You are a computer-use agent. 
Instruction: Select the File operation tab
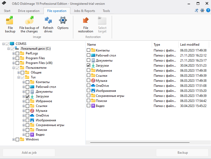[57, 11]
